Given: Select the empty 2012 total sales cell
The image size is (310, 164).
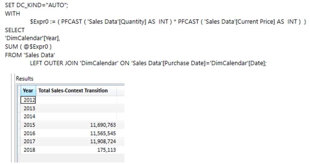Looking at the screenshot, I should point(76,100).
